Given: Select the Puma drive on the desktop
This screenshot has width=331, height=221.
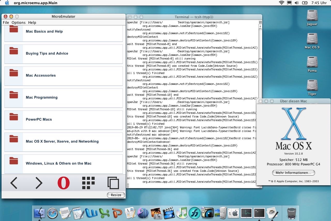Looking at the screenshot, I should (x=312, y=64).
